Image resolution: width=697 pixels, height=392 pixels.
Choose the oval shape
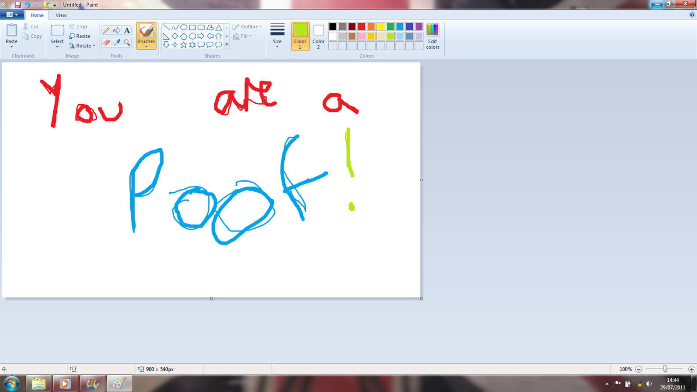(183, 27)
